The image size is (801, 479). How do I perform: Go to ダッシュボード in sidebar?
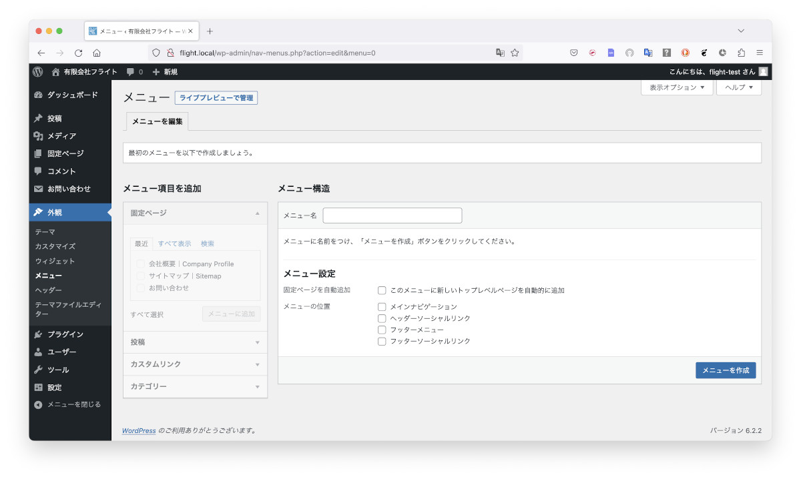70,95
